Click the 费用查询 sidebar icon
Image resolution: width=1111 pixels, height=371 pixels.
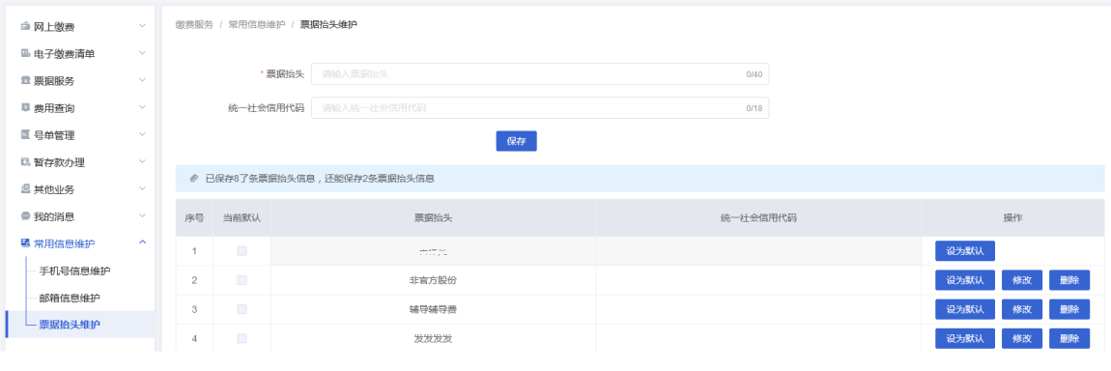tap(25, 107)
